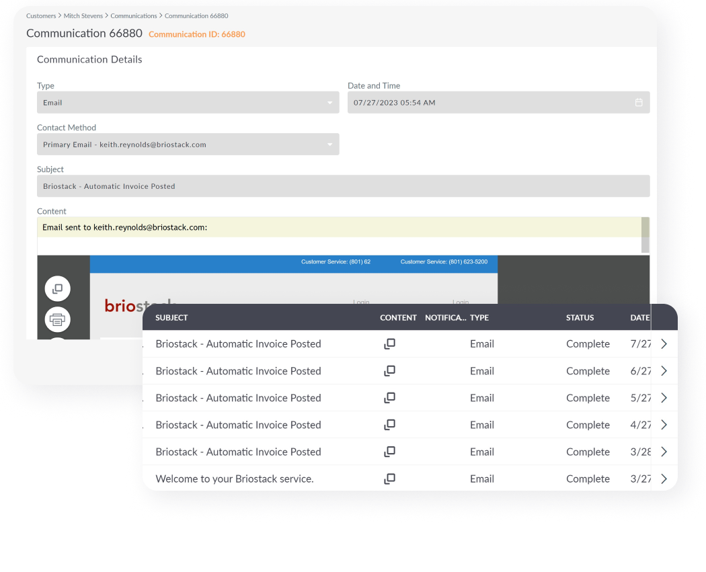The width and height of the screenshot is (706, 572).
Task: Open the Contact Method dropdown
Action: click(x=188, y=145)
